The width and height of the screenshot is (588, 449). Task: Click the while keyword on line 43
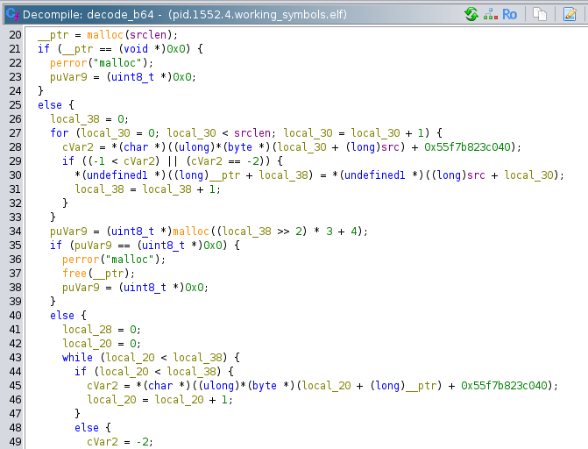78,358
